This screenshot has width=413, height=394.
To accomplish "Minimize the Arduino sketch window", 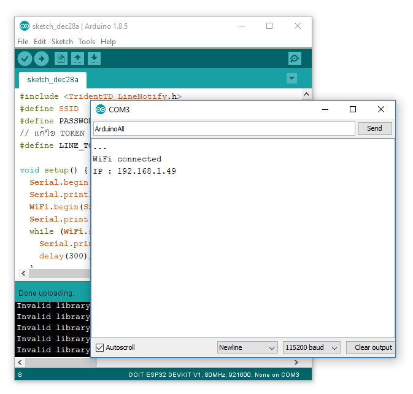I will [x=242, y=26].
